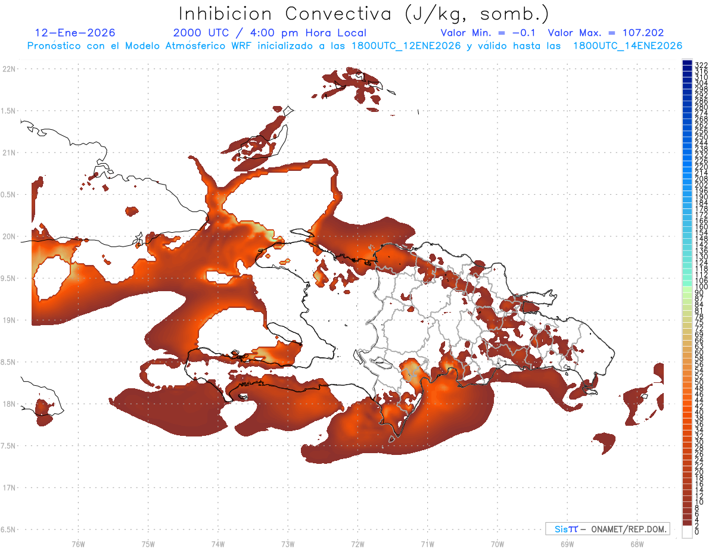The width and height of the screenshot is (715, 552).
Task: Click the 'ONAMET/REP.DOM.' credit label
Action: tap(629, 529)
